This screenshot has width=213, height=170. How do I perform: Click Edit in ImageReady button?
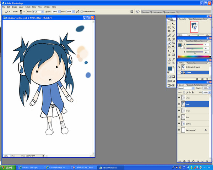(171, 85)
